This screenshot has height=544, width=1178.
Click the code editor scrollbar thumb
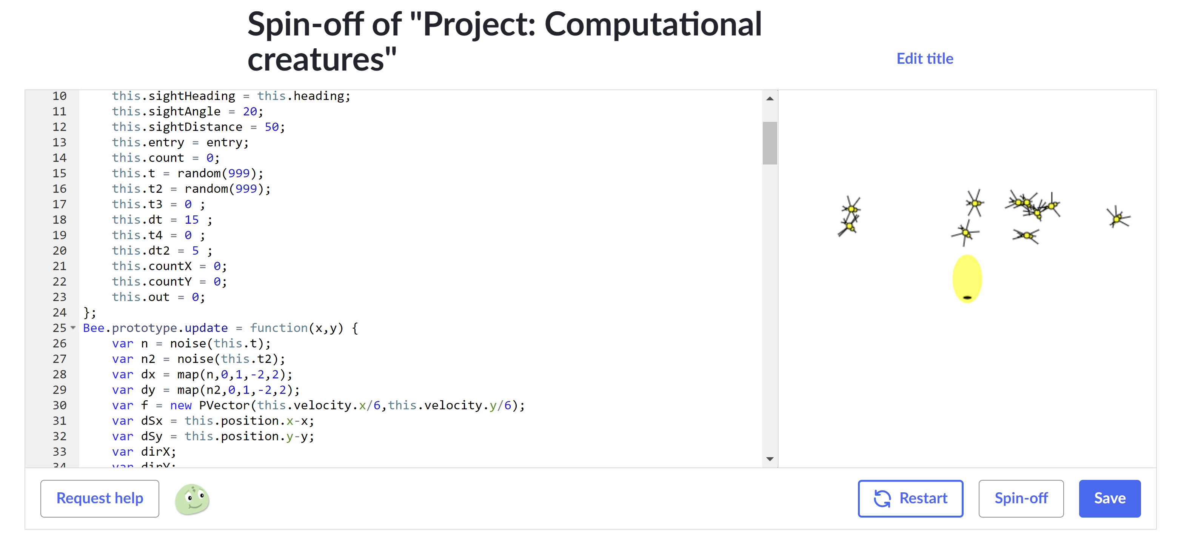[x=770, y=143]
